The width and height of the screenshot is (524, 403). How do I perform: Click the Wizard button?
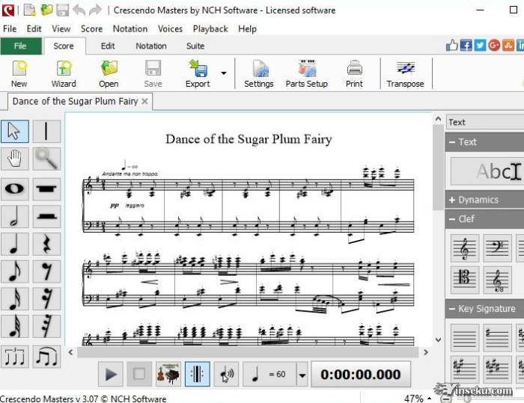(x=64, y=74)
